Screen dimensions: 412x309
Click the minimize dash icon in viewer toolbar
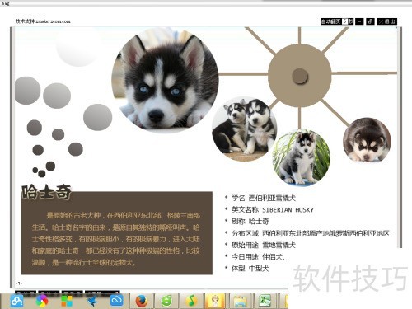click(x=359, y=21)
